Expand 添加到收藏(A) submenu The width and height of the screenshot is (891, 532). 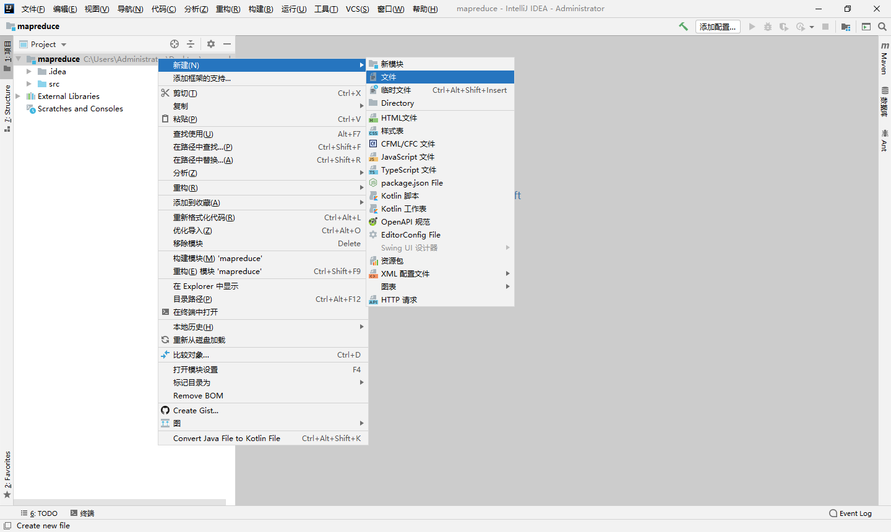[x=263, y=202]
